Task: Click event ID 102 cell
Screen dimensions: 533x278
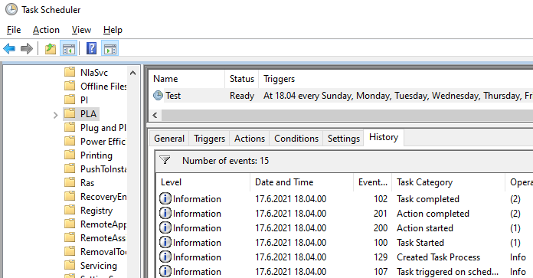Action: tap(381, 199)
